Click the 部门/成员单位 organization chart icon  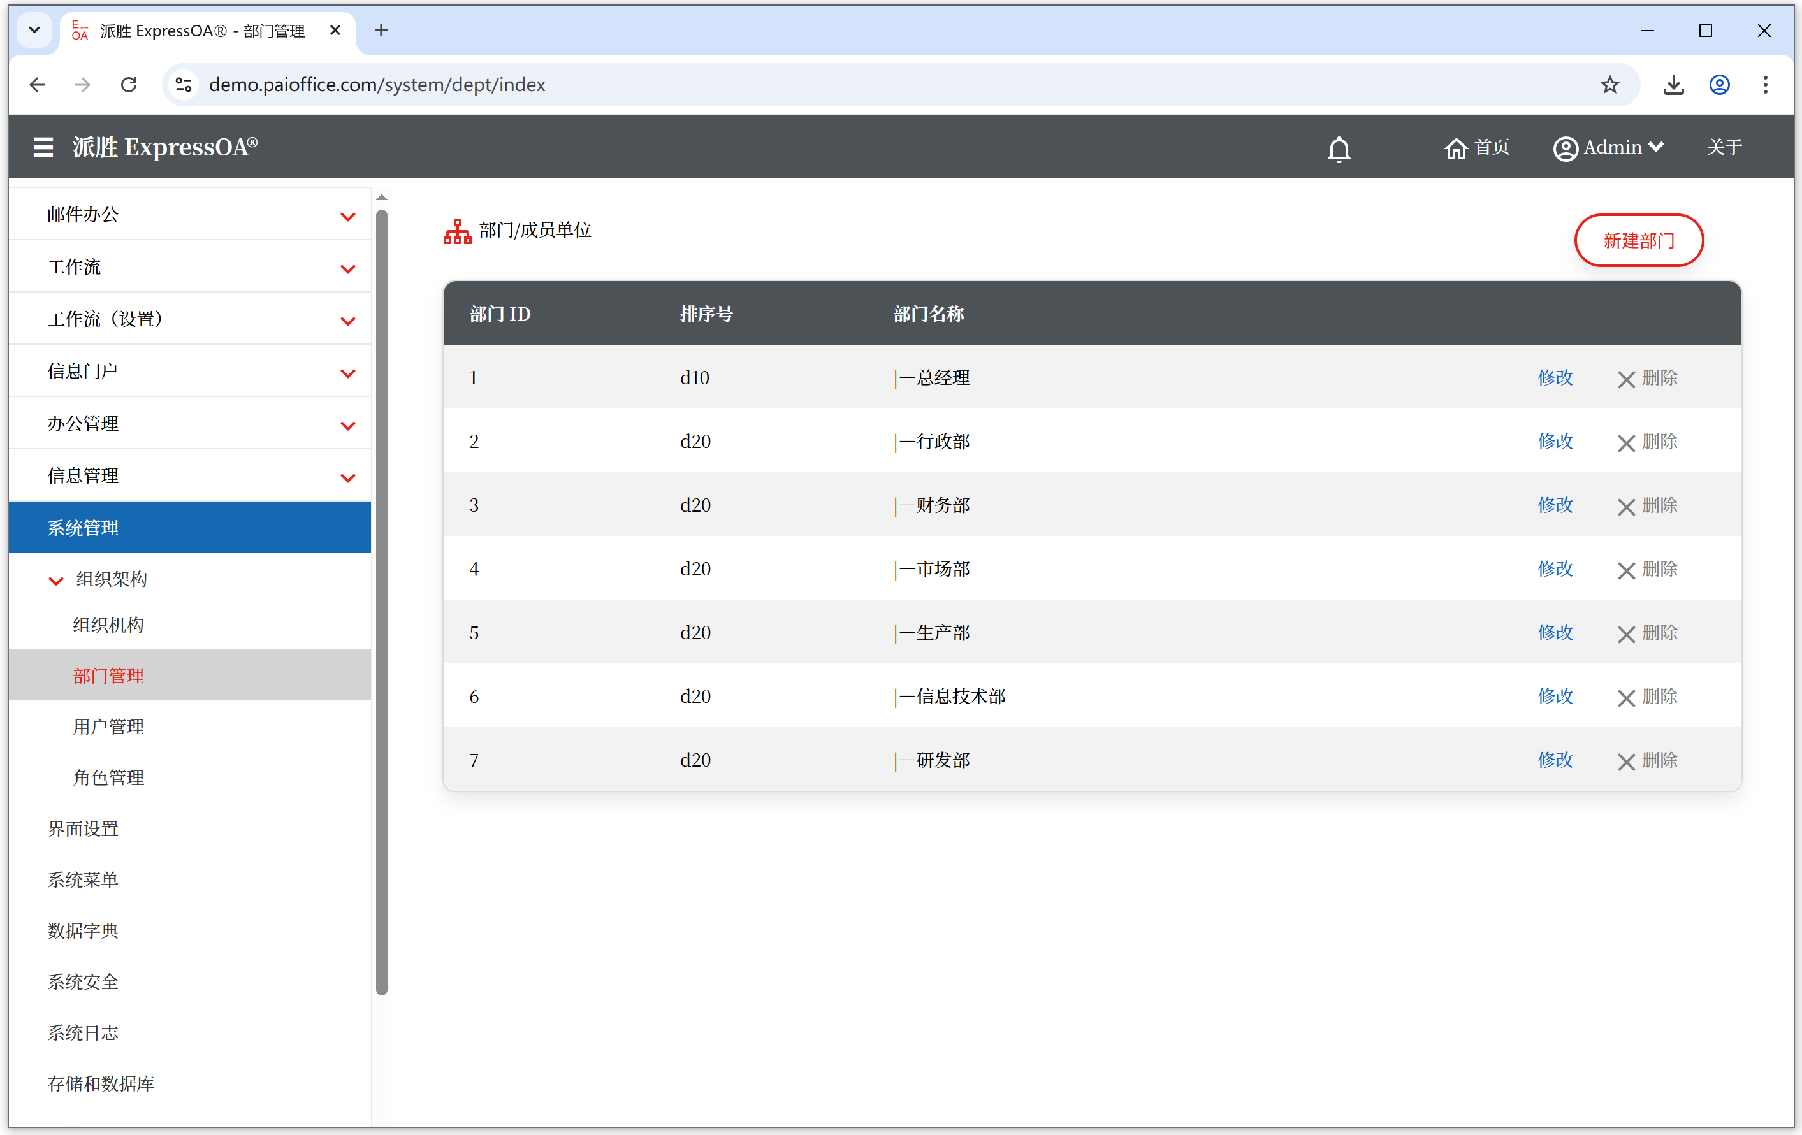pos(457,231)
